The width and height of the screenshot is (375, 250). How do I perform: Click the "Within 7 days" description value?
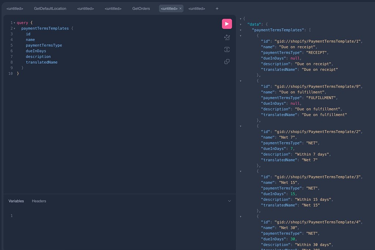(312, 154)
